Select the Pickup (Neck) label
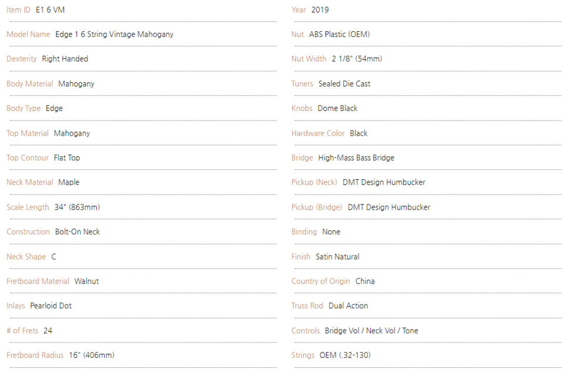The width and height of the screenshot is (576, 386). click(314, 182)
